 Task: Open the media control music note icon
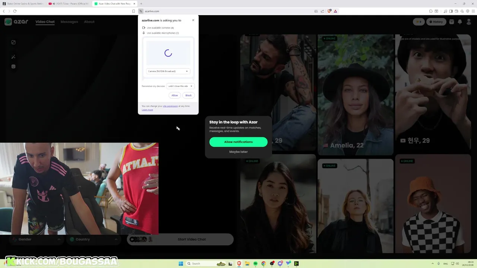[x=445, y=11]
